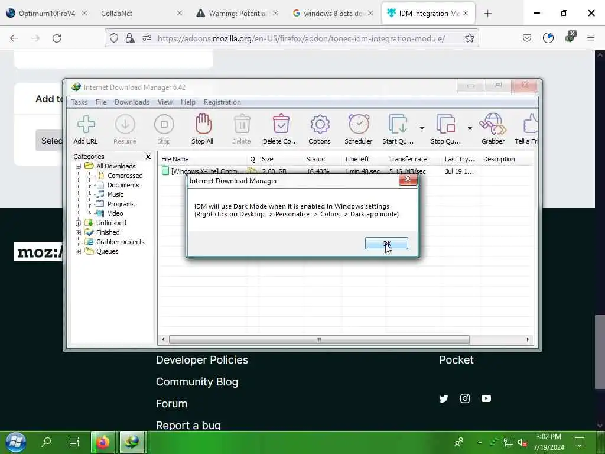605x454 pixels.
Task: Open Community Blog footer link
Action: 197,382
